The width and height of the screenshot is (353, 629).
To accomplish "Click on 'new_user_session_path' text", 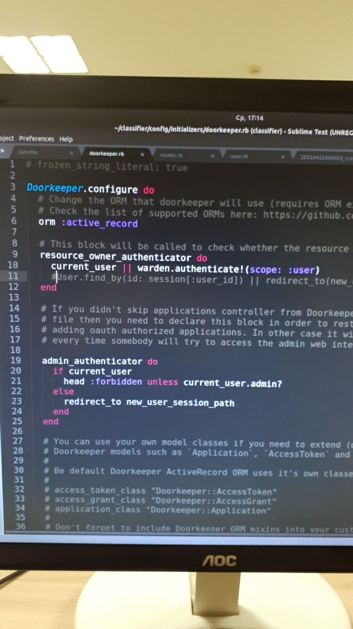I will coord(180,403).
